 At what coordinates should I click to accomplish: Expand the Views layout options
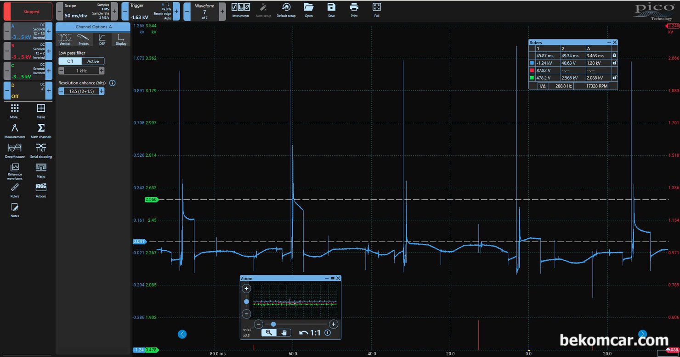(x=41, y=110)
